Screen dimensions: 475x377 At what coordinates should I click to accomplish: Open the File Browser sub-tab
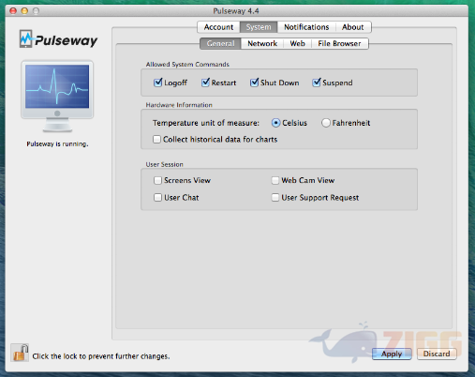[339, 43]
